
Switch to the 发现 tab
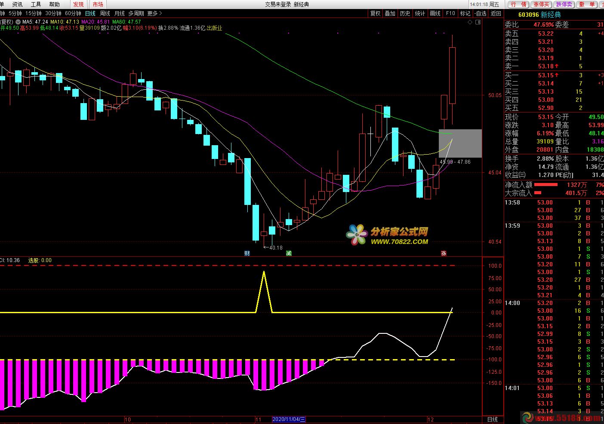click(78, 4)
